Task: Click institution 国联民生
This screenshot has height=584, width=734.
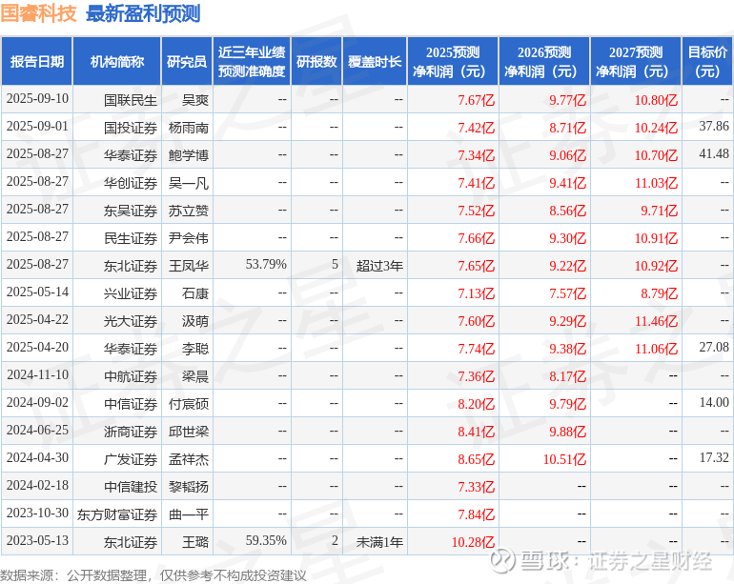Action: [131, 100]
